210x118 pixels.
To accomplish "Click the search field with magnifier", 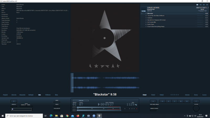I will click(22, 109).
